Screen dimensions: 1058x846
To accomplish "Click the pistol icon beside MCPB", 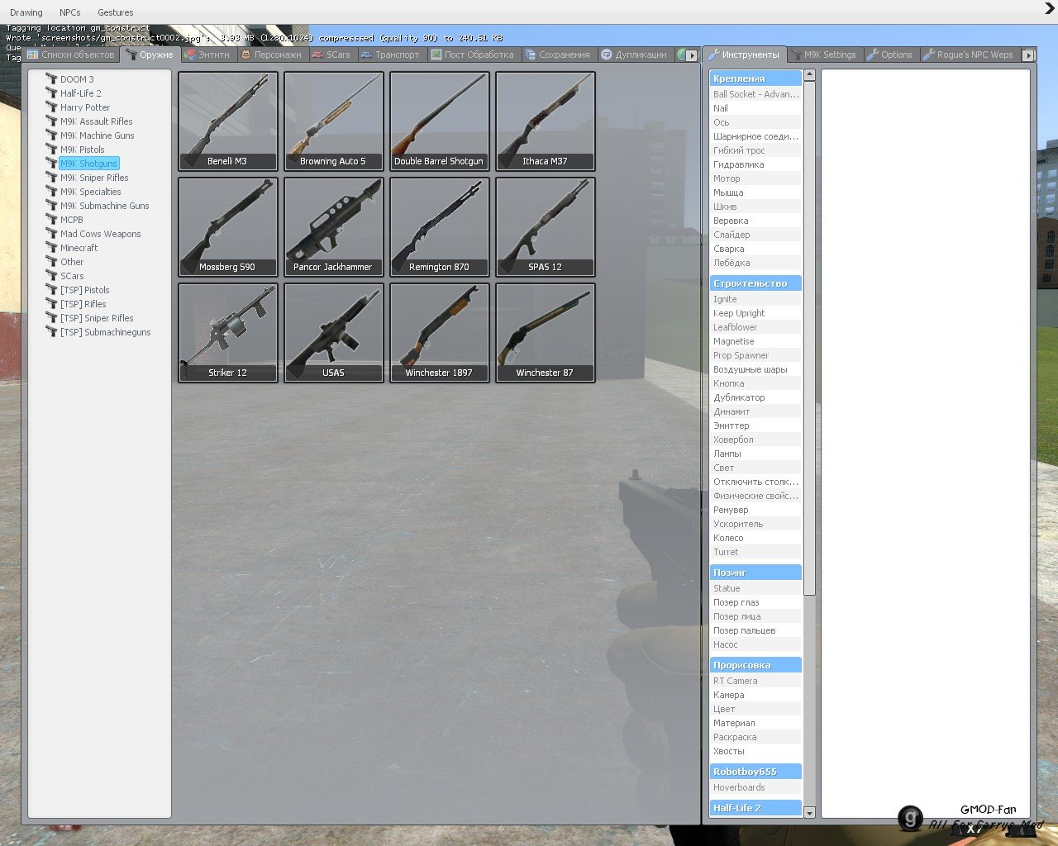I will coord(51,220).
